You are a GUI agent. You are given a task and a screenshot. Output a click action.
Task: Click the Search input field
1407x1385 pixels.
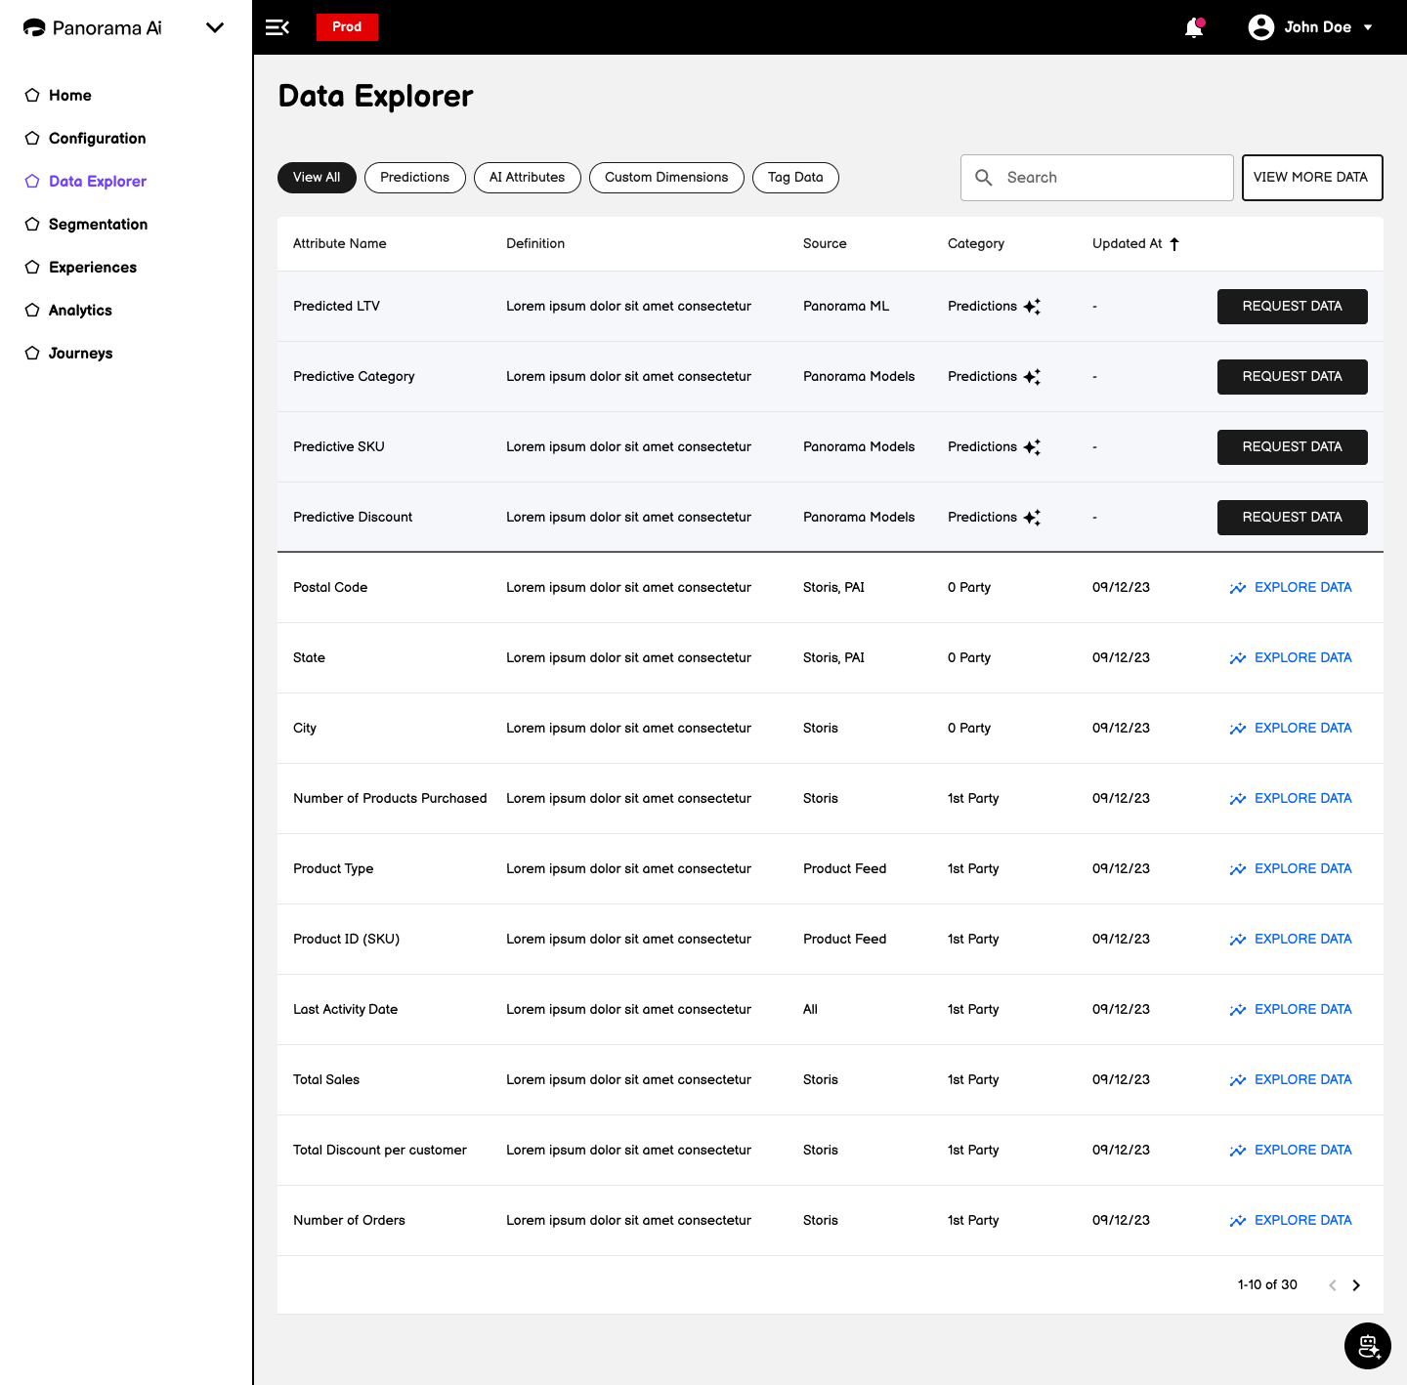[1096, 178]
